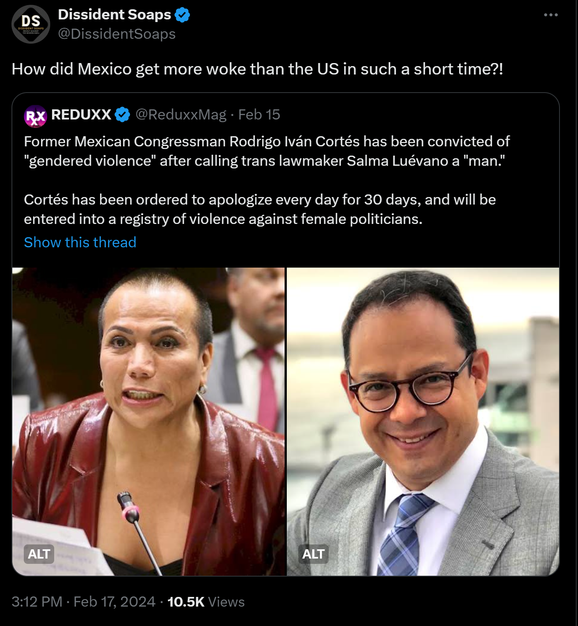Open the right photo of man with glasses
The height and width of the screenshot is (626, 578).
423,421
